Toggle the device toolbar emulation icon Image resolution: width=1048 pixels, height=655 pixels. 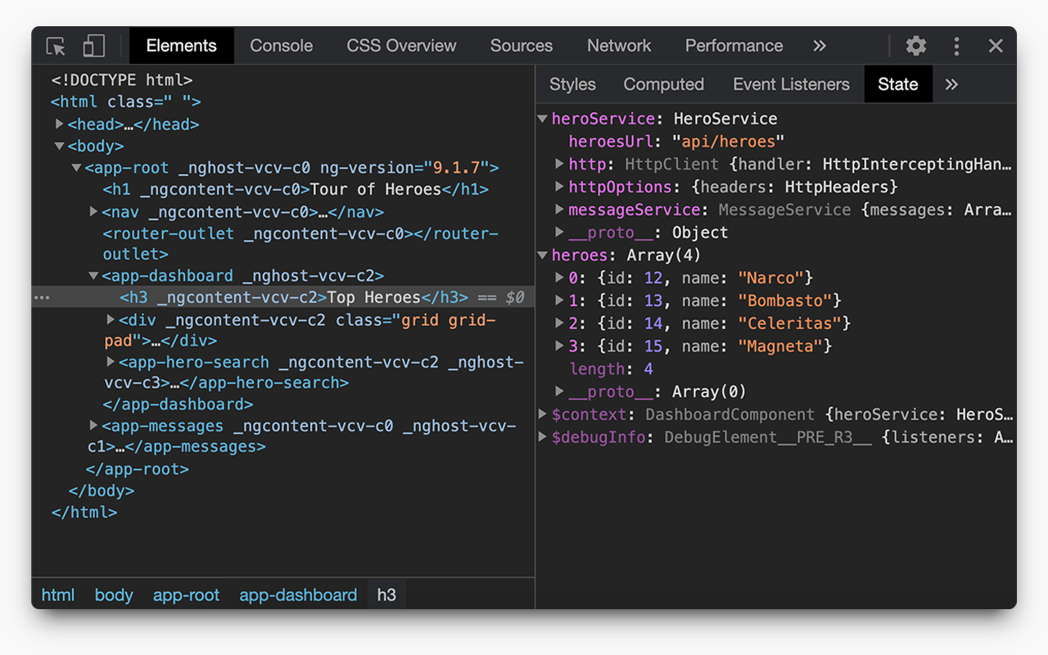point(93,46)
